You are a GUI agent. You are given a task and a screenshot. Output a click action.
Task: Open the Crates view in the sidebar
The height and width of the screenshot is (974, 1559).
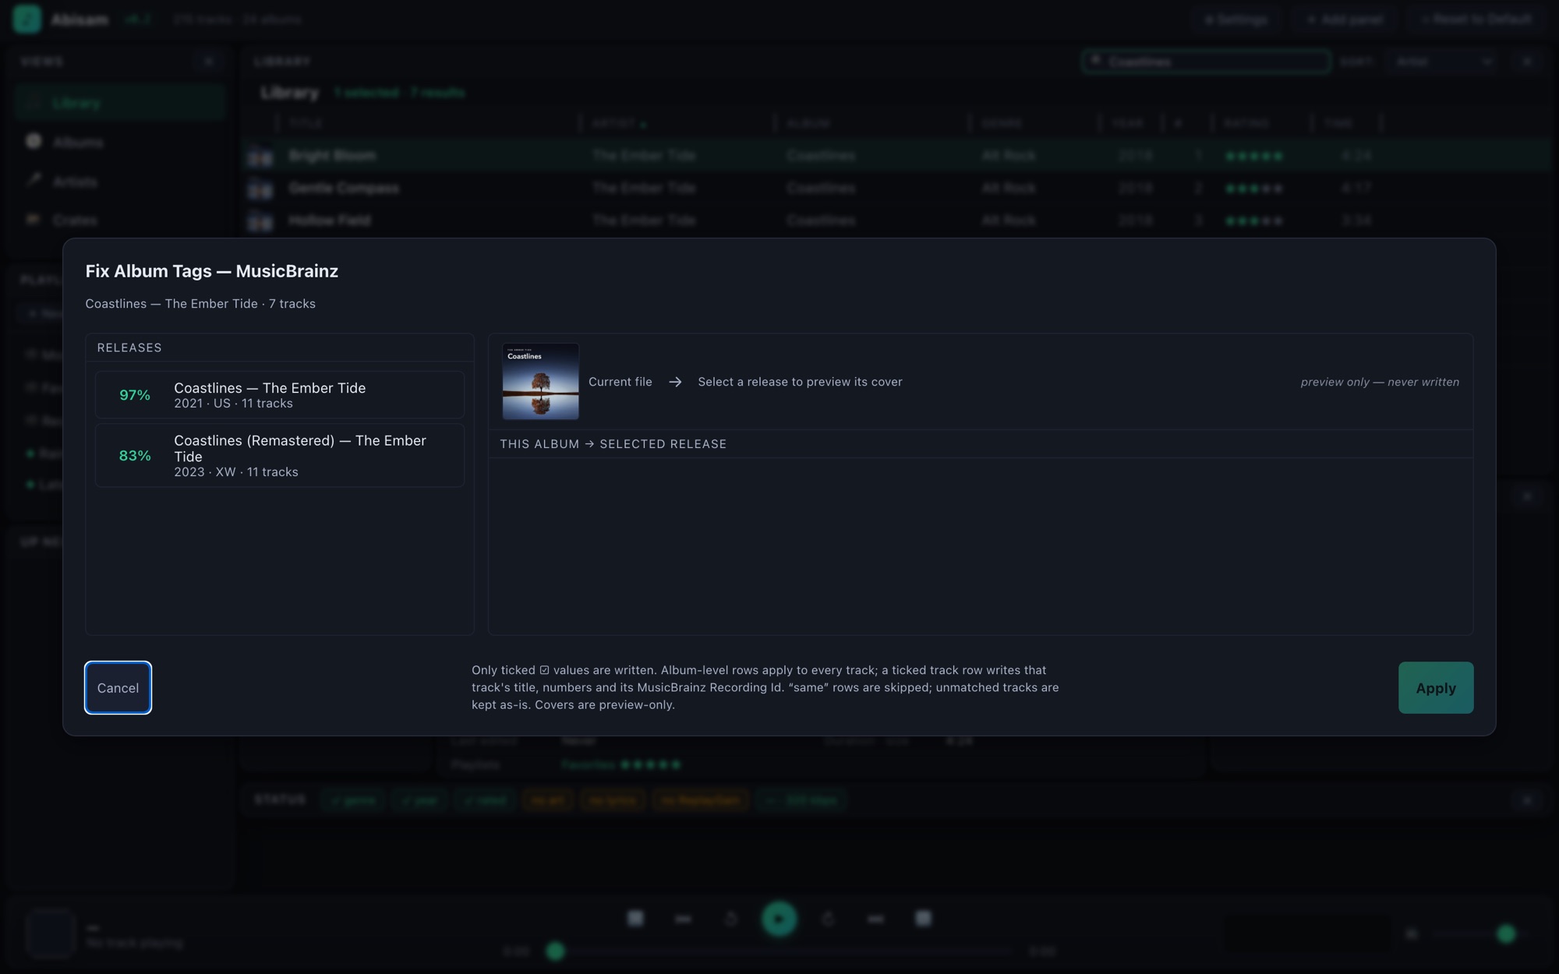[119, 220]
